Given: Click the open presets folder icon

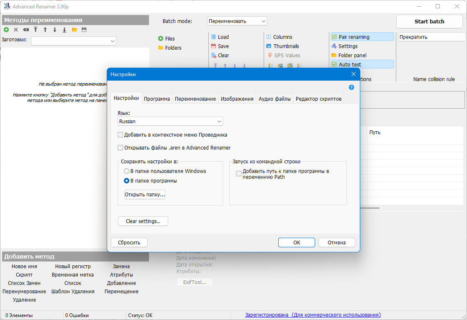Looking at the screenshot, I should (74, 30).
